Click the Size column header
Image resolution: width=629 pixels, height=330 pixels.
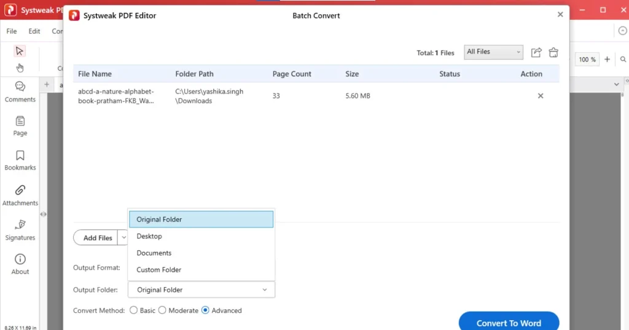(352, 74)
